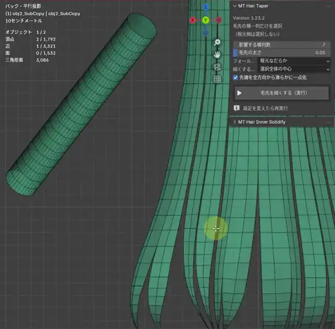Click the zoom magnifier viewport icon
The image size is (335, 329).
pyautogui.click(x=217, y=42)
